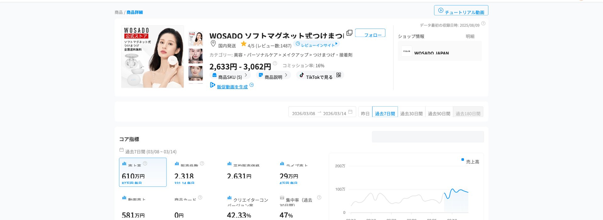The image size is (603, 220).
Task: Expand the 商品SKU (5) list
Action: (x=230, y=75)
